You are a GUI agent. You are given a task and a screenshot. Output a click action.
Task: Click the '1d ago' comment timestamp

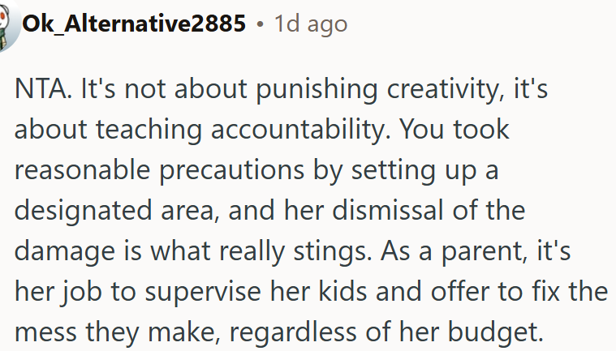tap(310, 24)
